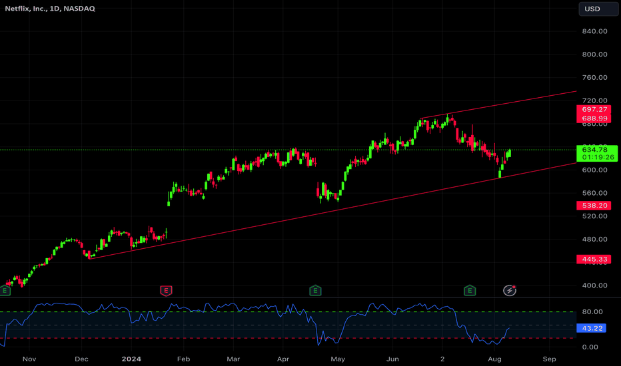Select the 697.27 red price label
The height and width of the screenshot is (366, 621).
pyautogui.click(x=594, y=109)
